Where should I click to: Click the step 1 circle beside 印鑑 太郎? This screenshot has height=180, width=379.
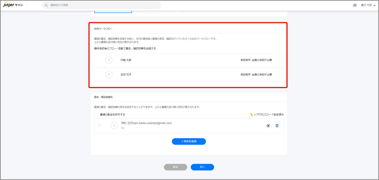(x=109, y=60)
